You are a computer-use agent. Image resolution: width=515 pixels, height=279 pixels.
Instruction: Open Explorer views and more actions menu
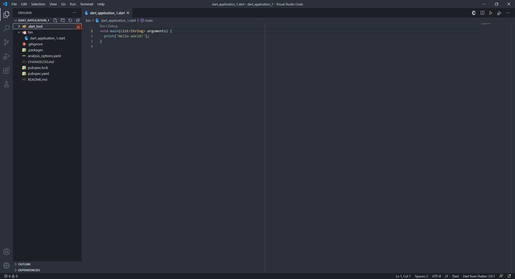tap(75, 13)
